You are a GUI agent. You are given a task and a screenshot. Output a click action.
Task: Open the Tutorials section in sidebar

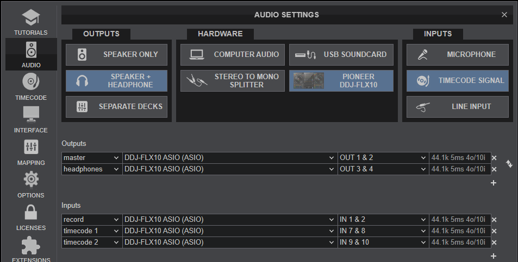tap(31, 22)
